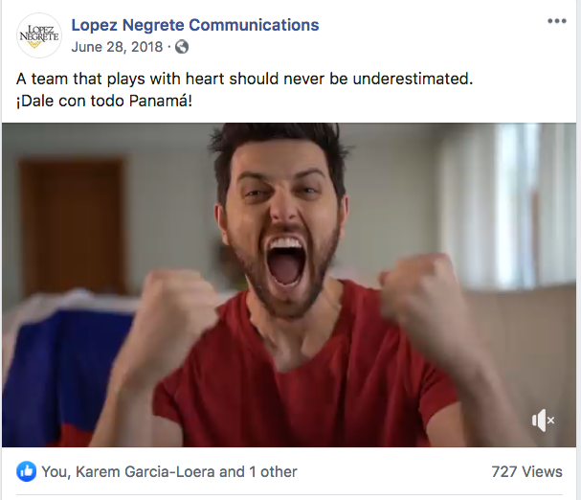
Task: Show who else liked via "1 other"
Action: 273,472
